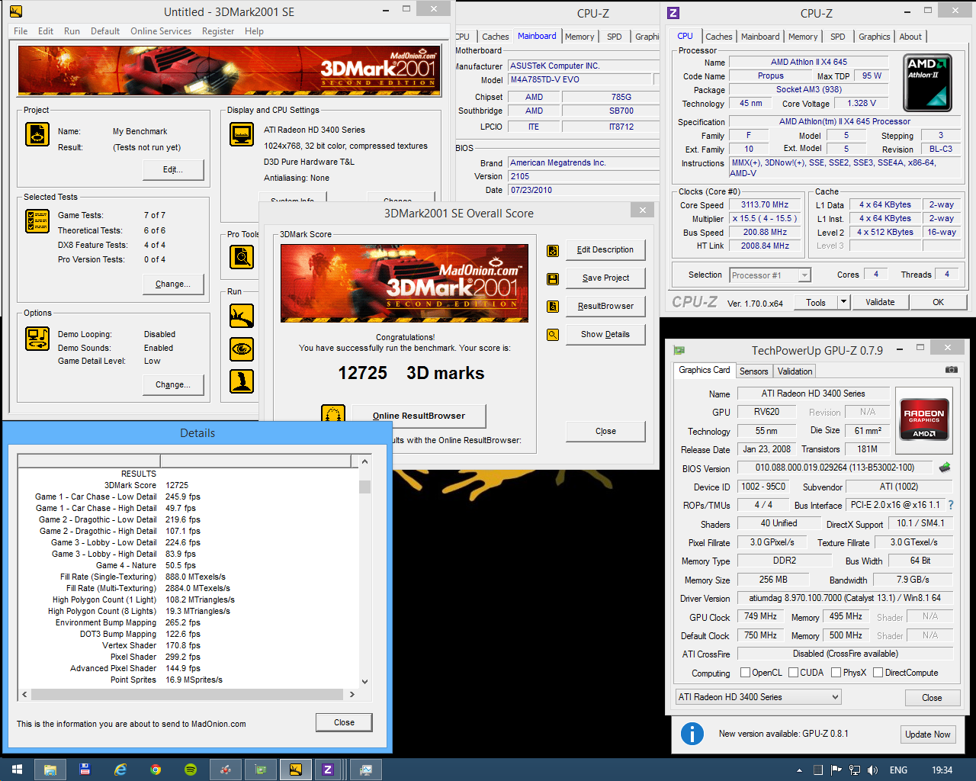
Task: Expand the Tools dropdown arrow in CPU-Z
Action: point(843,302)
